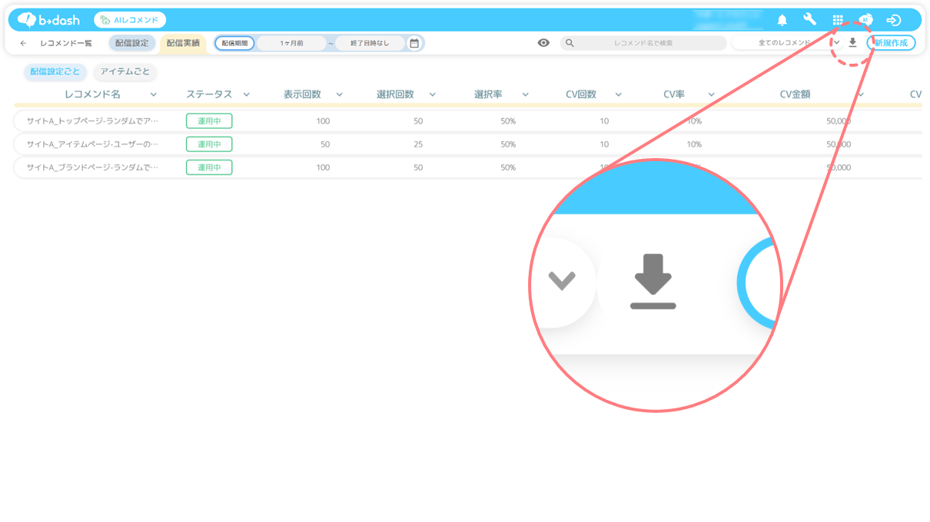Open row サイトA_トップページ-ランダムでア…

92,121
